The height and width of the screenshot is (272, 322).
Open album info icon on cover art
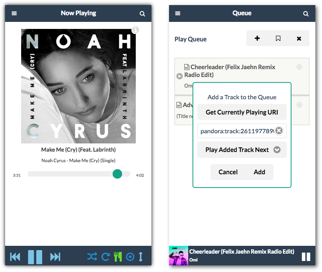tap(135, 30)
